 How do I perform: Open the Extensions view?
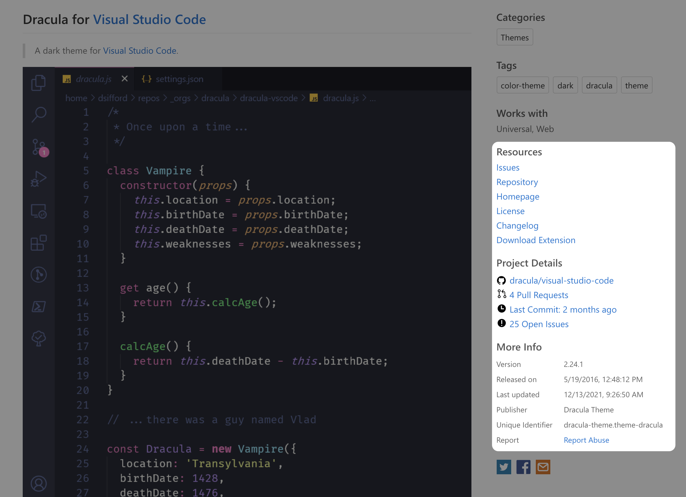point(38,243)
